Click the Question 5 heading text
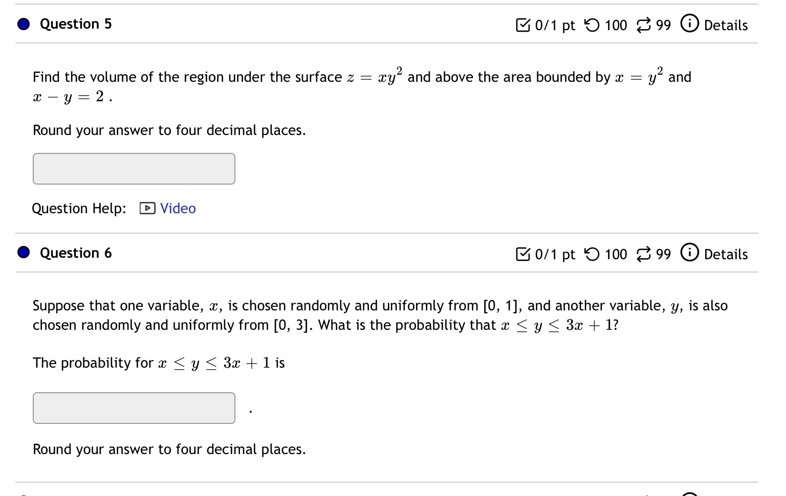Viewport: 786px width, 496px height. tap(75, 24)
